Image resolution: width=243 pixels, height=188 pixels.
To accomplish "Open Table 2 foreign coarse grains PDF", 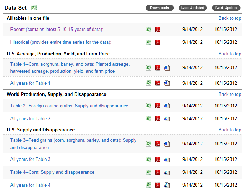I will click(x=158, y=106).
